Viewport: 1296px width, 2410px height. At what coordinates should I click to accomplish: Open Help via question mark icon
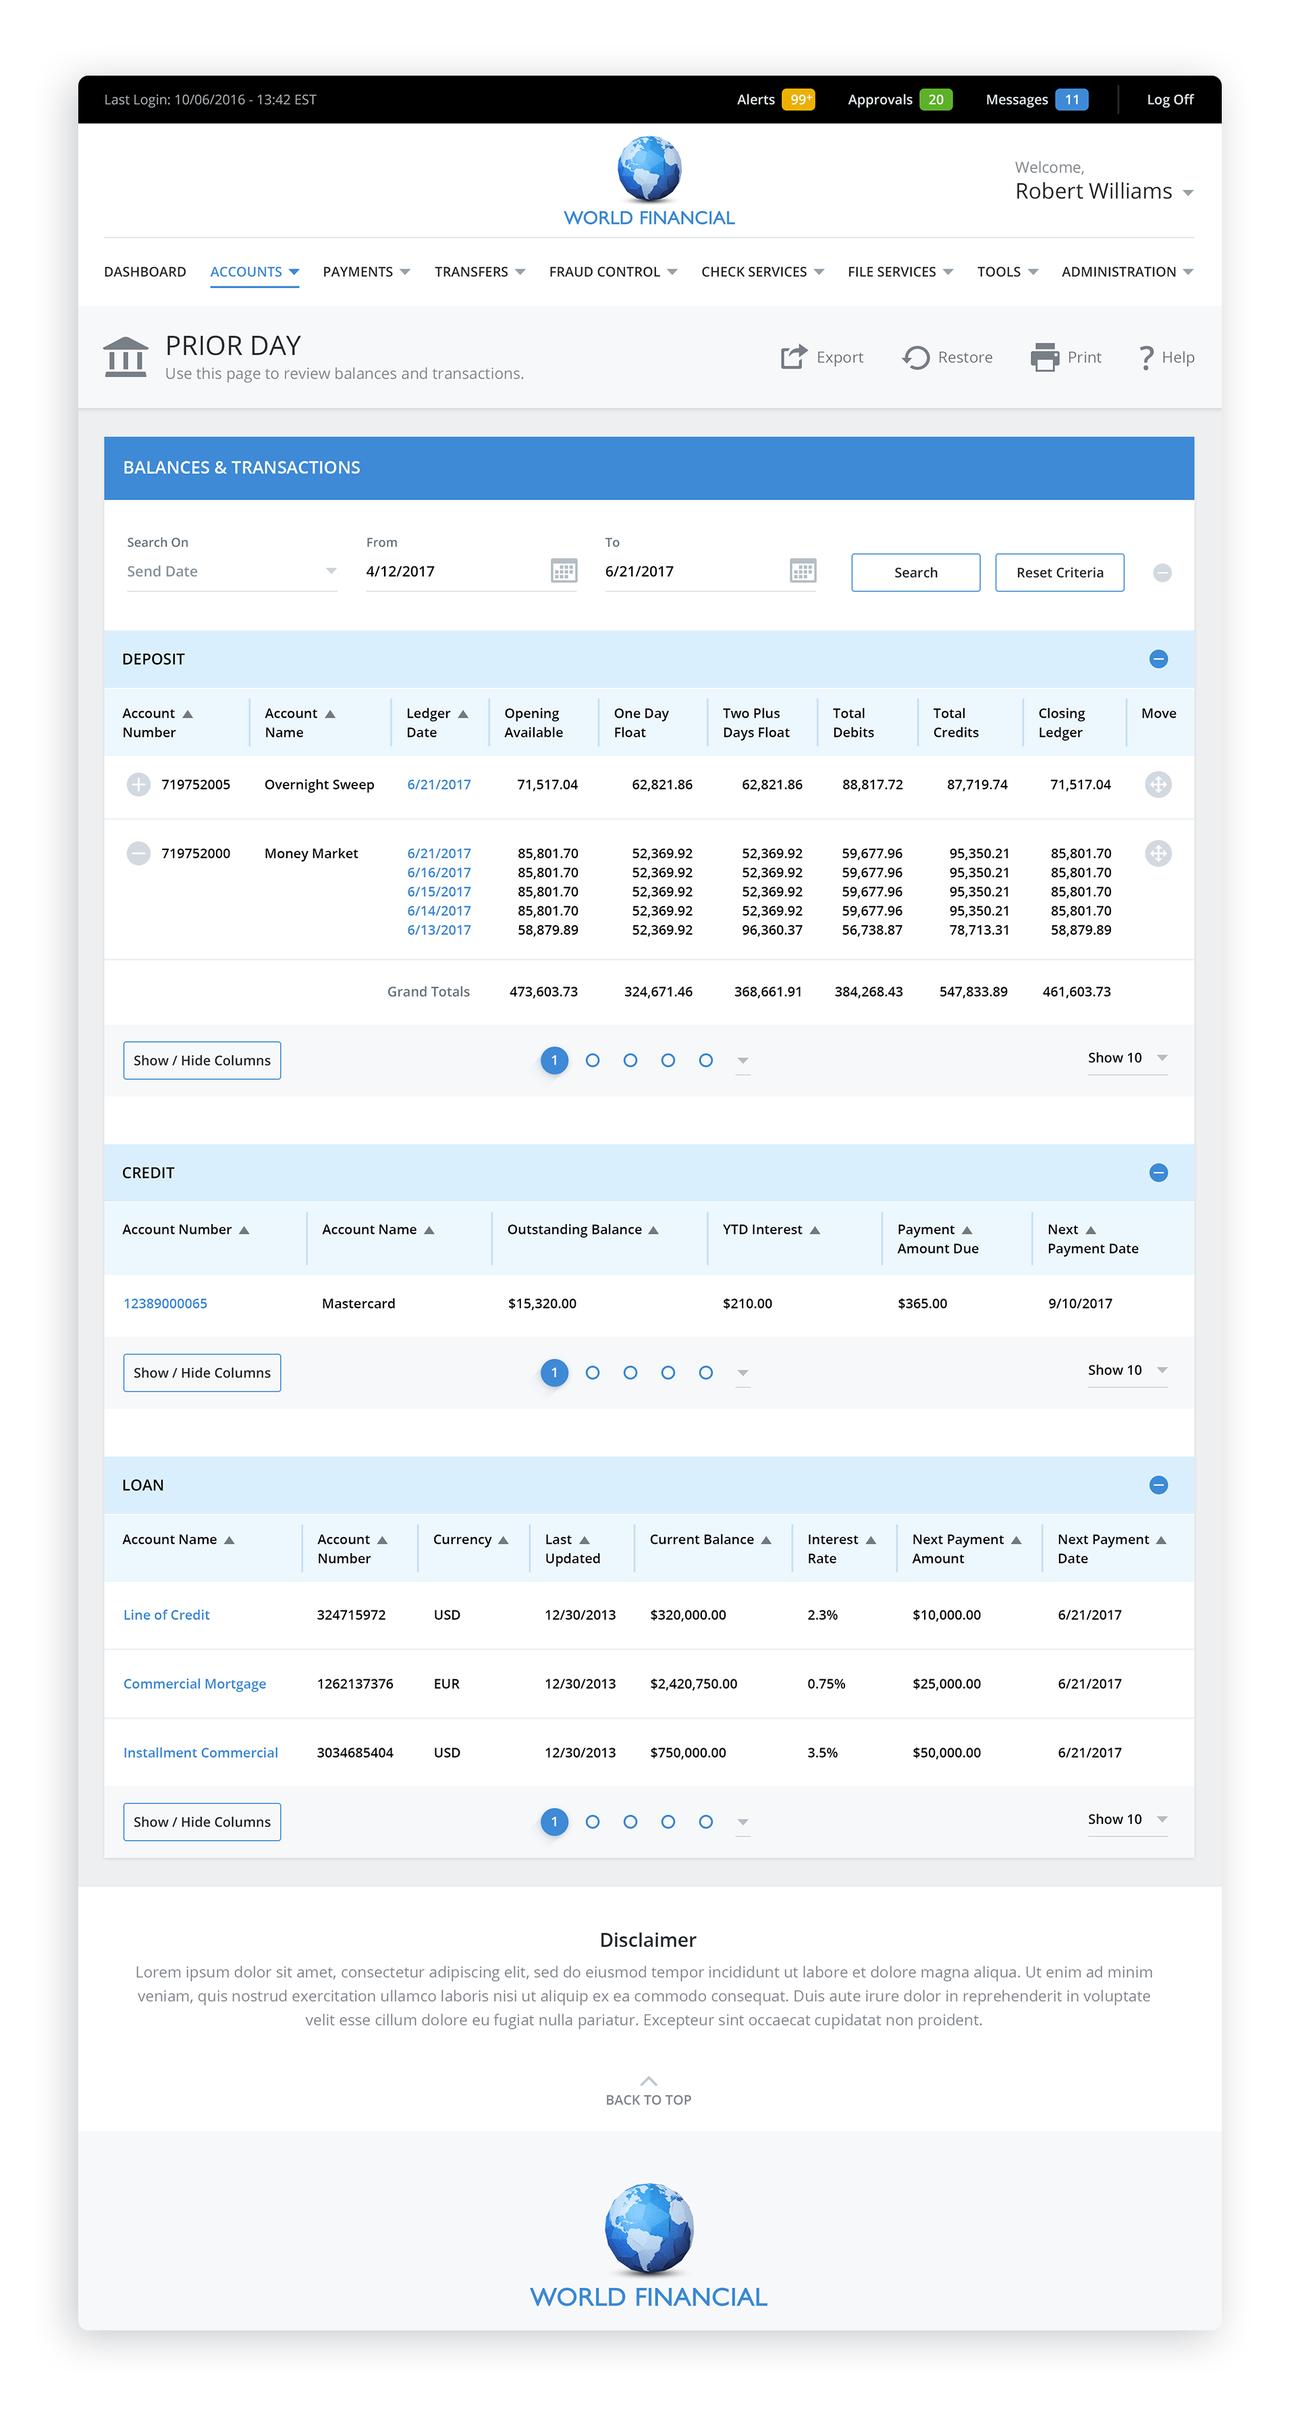point(1145,357)
